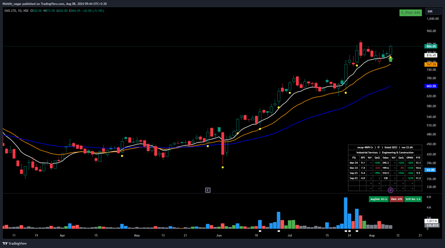Click the AvgSVol: 65 Cr badge
Screen dimensions: 445x248
(378, 199)
